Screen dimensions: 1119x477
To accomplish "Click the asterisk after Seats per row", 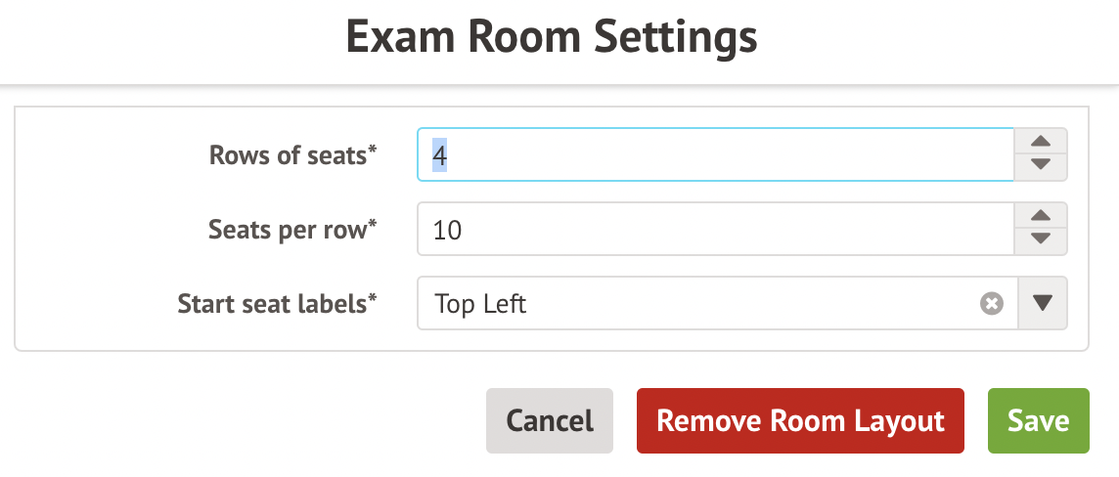I will click(x=373, y=225).
